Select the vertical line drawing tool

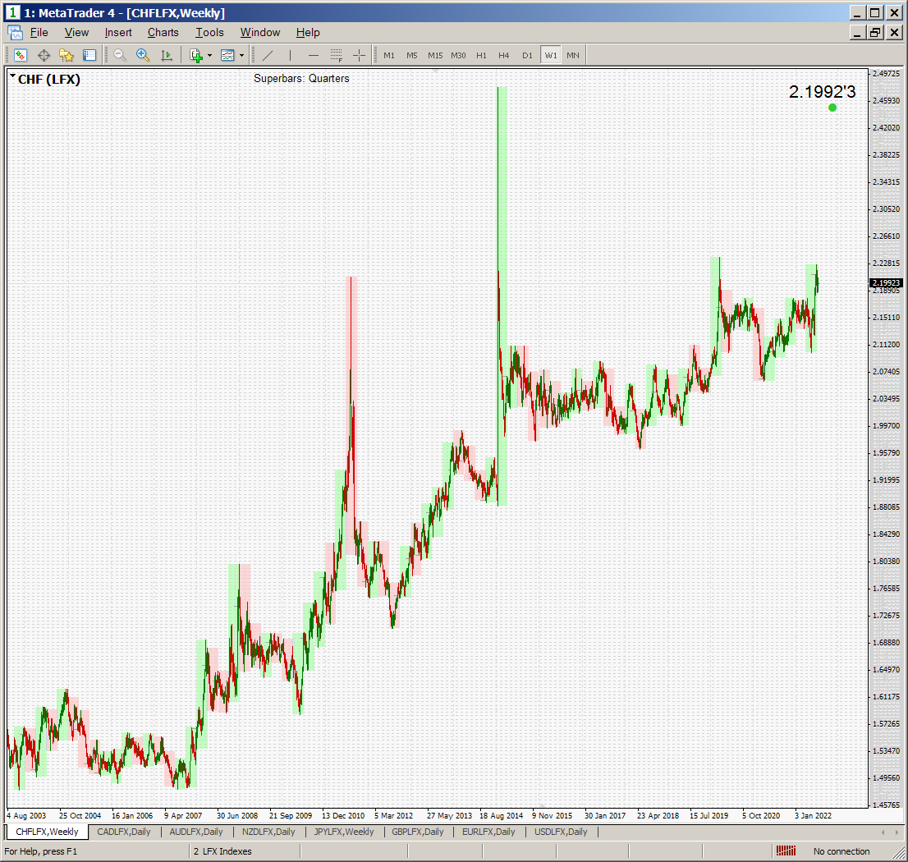point(290,55)
